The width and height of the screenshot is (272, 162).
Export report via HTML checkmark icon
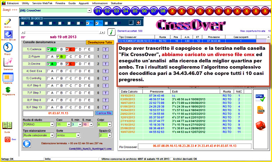pyautogui.click(x=260, y=98)
